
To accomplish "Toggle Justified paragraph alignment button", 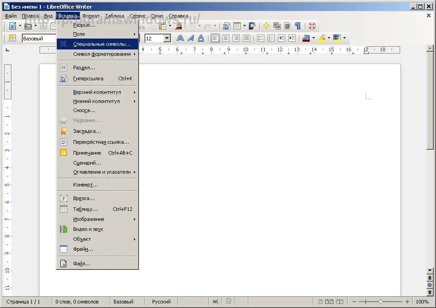I will click(247, 38).
